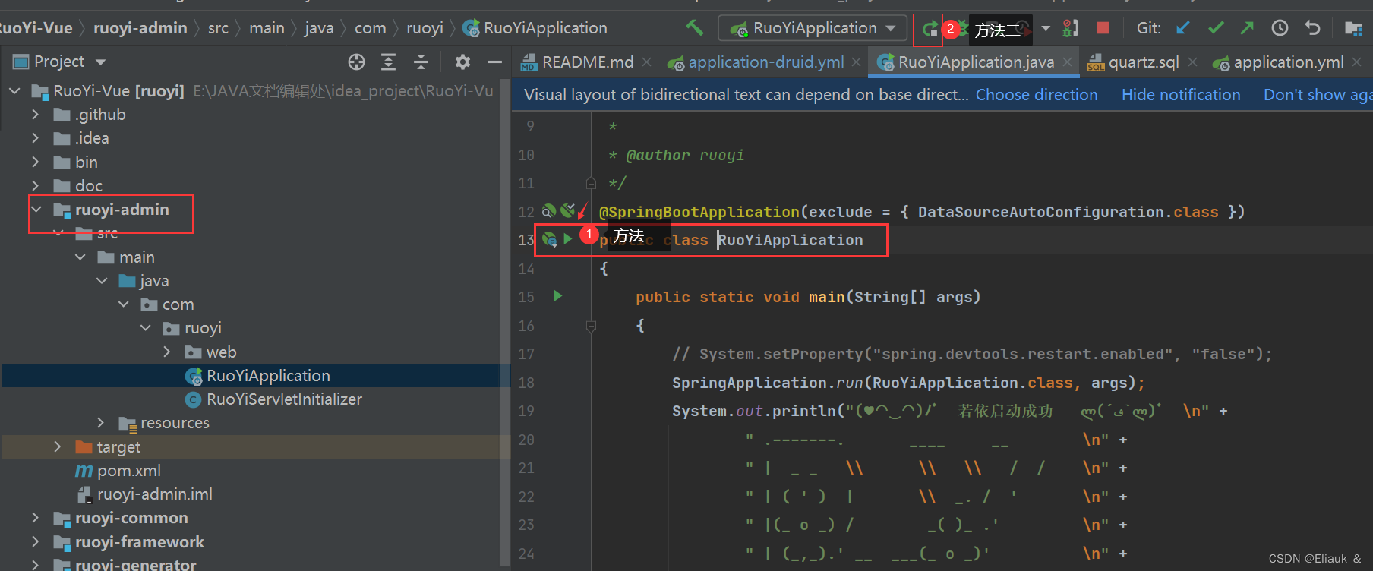This screenshot has height=571, width=1373.
Task: Open Git Show History clock icon
Action: coord(1280,28)
